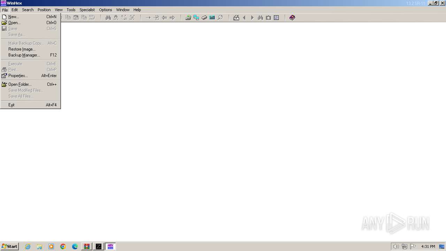Open the View menu
The width and height of the screenshot is (446, 251).
coord(59,10)
